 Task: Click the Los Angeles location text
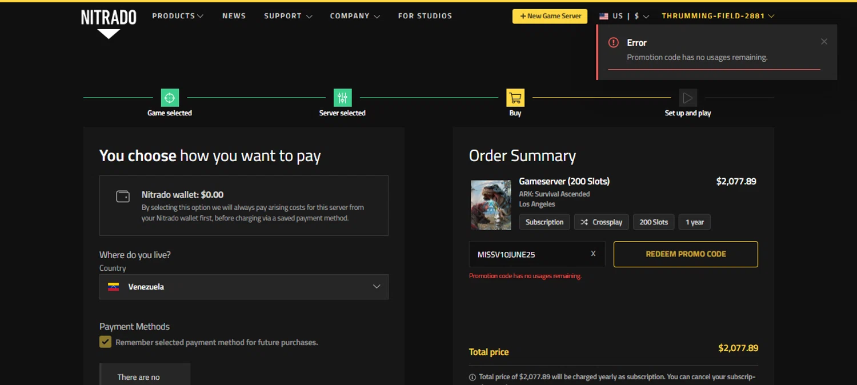point(537,204)
